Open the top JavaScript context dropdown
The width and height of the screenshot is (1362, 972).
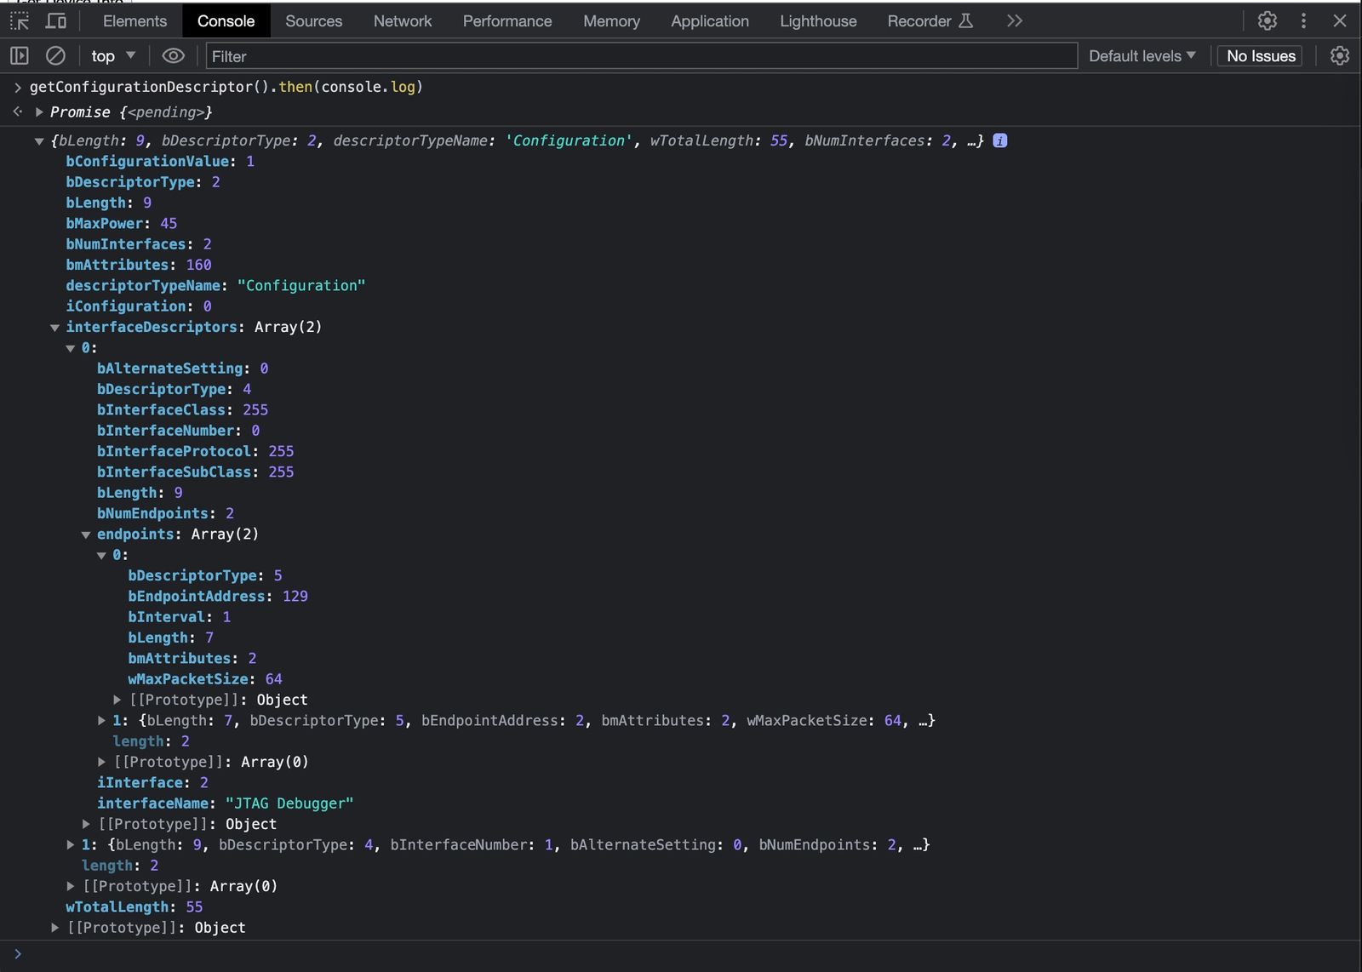click(113, 56)
